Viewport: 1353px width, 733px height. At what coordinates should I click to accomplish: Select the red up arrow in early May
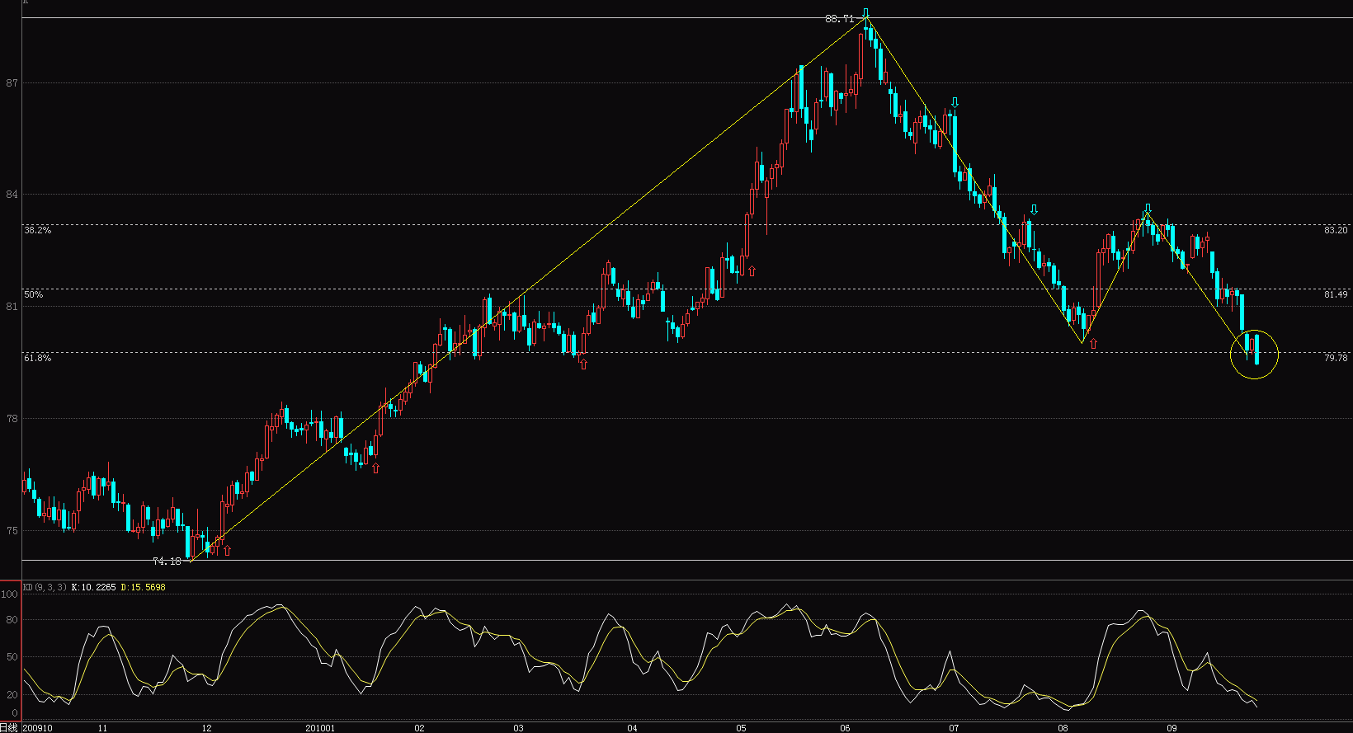point(752,270)
